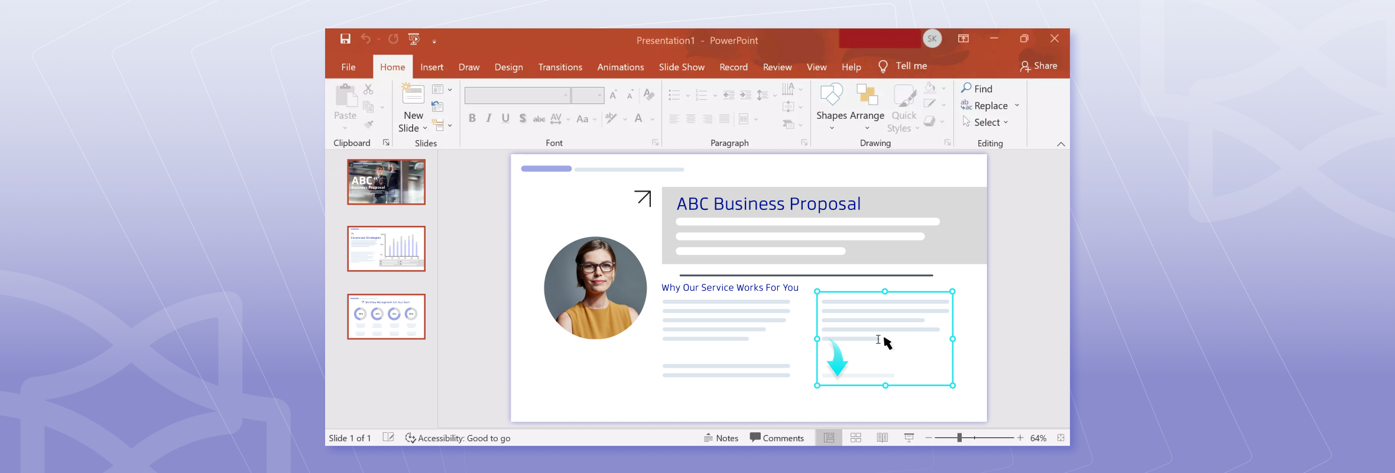Viewport: 1395px width, 473px height.
Task: Switch to Normal view icon
Action: 829,438
